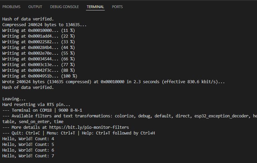Screen dimensions: 257x163
Task: Click the "Hello, World! Count: 7" line
Action: 28,156
